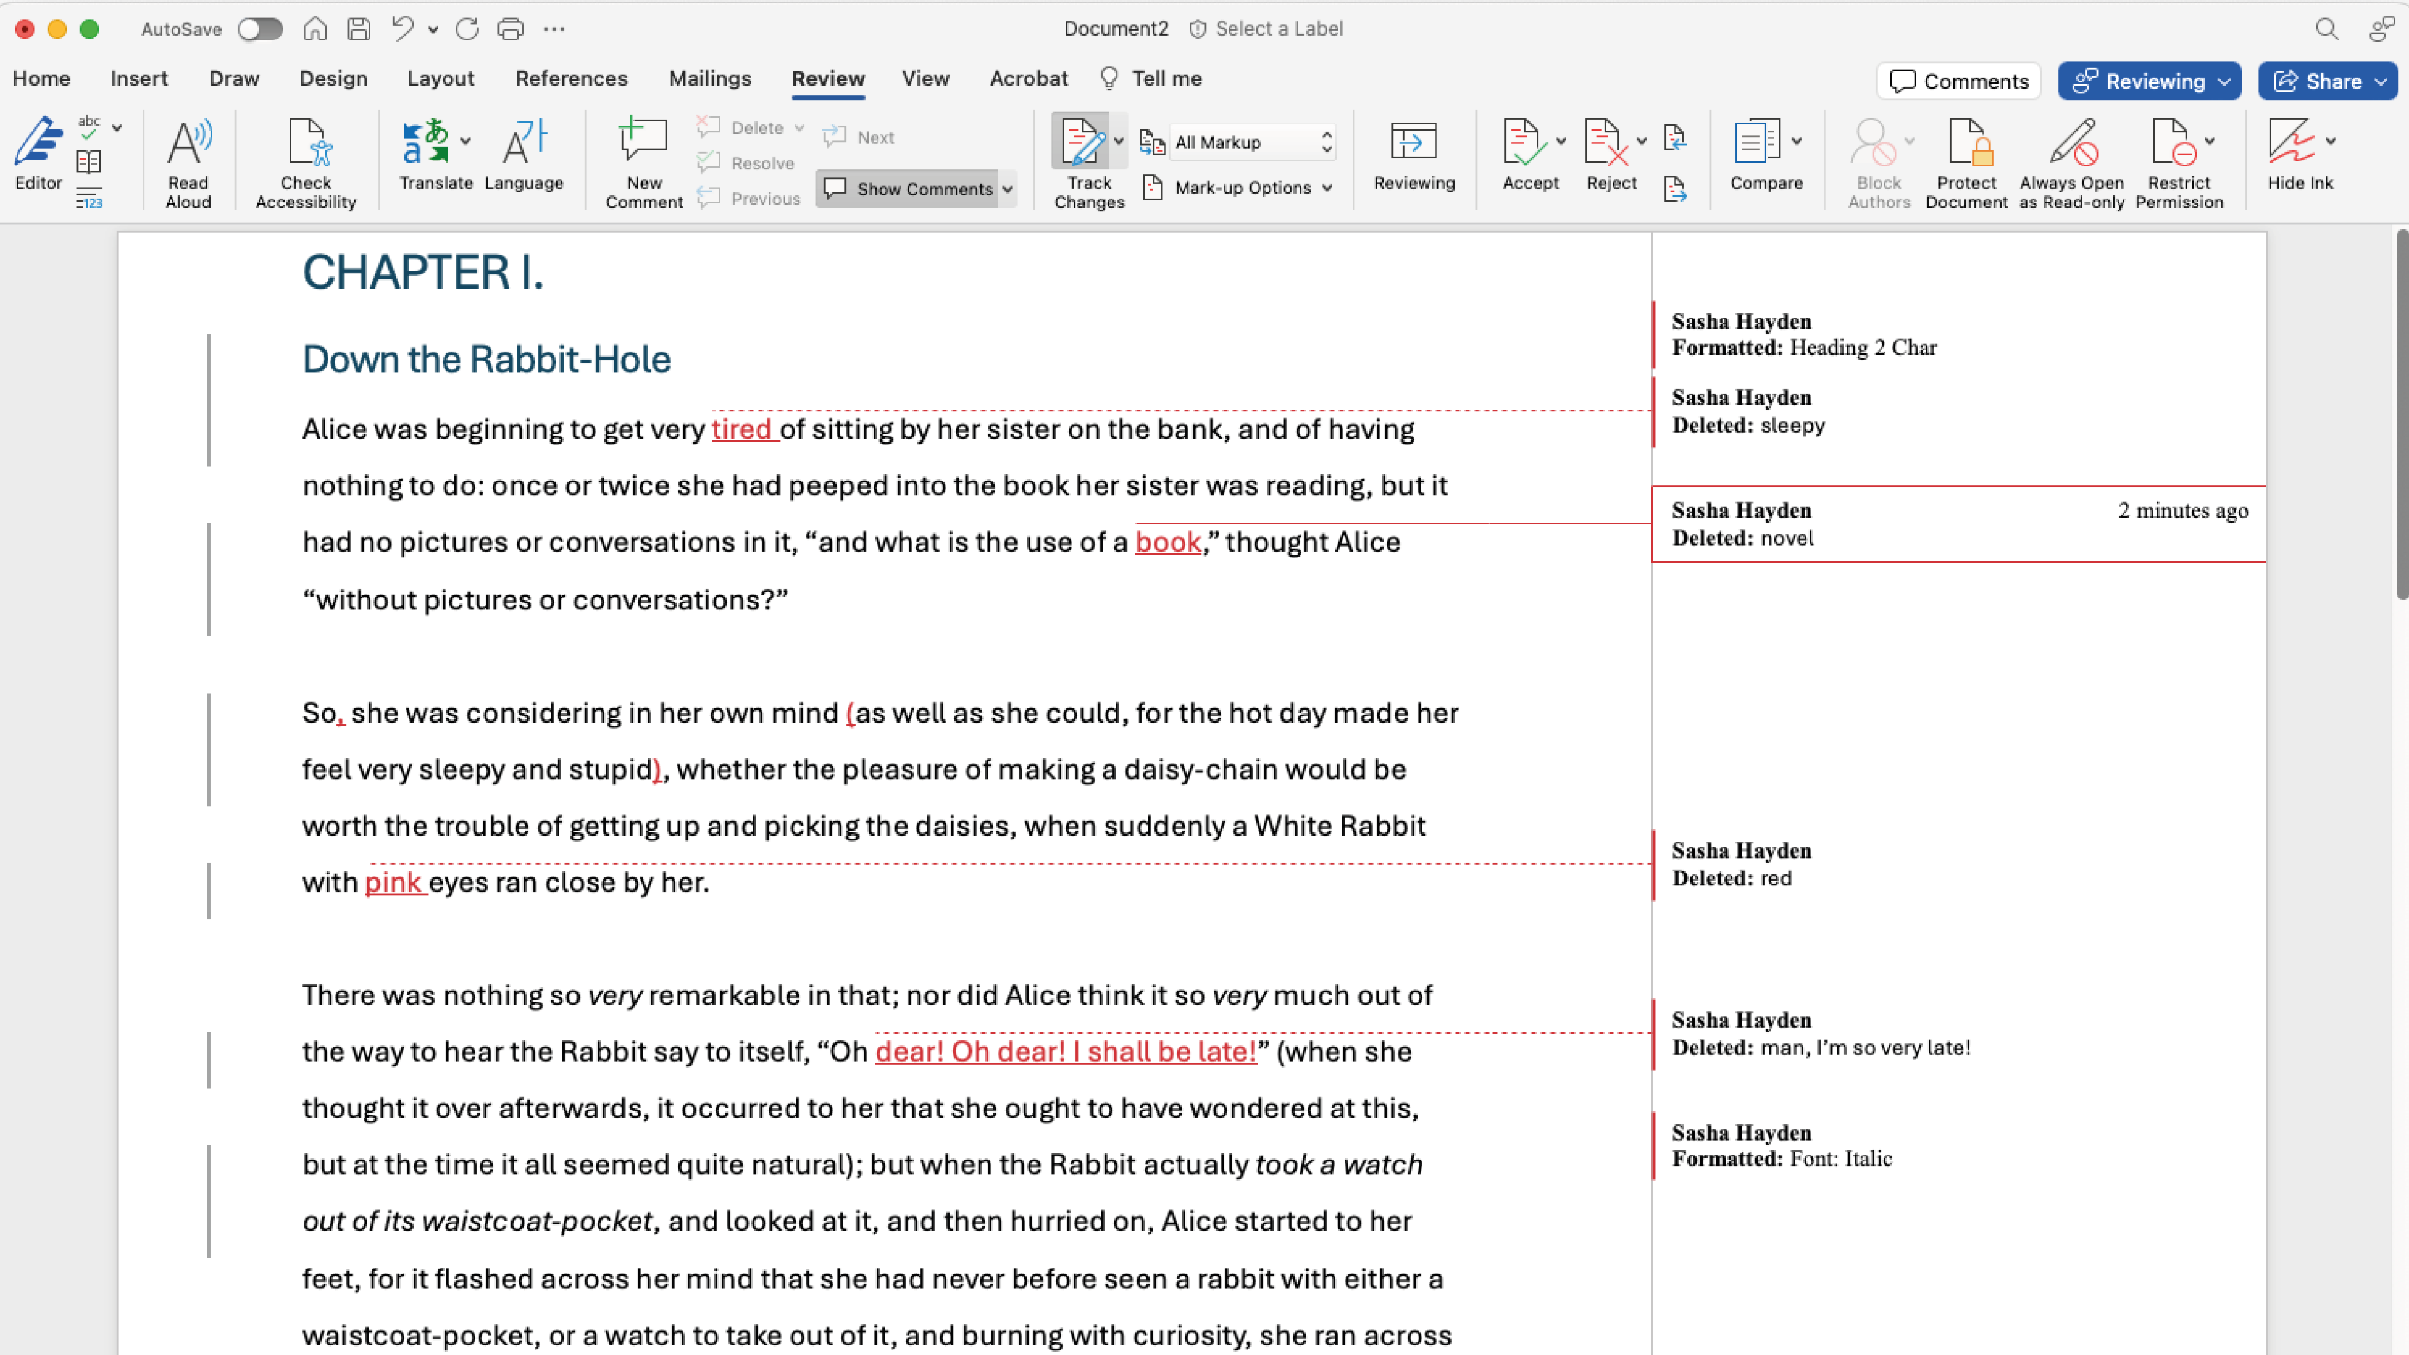The height and width of the screenshot is (1355, 2409).
Task: Switch to the View tab
Action: [925, 78]
